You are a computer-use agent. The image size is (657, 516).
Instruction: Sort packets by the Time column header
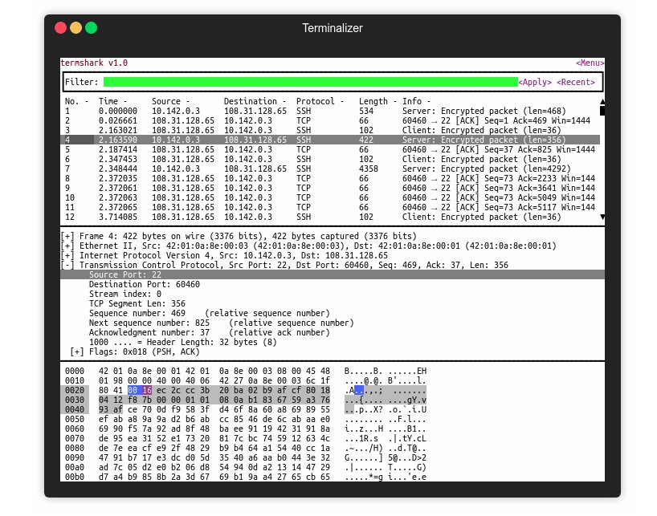click(x=112, y=101)
